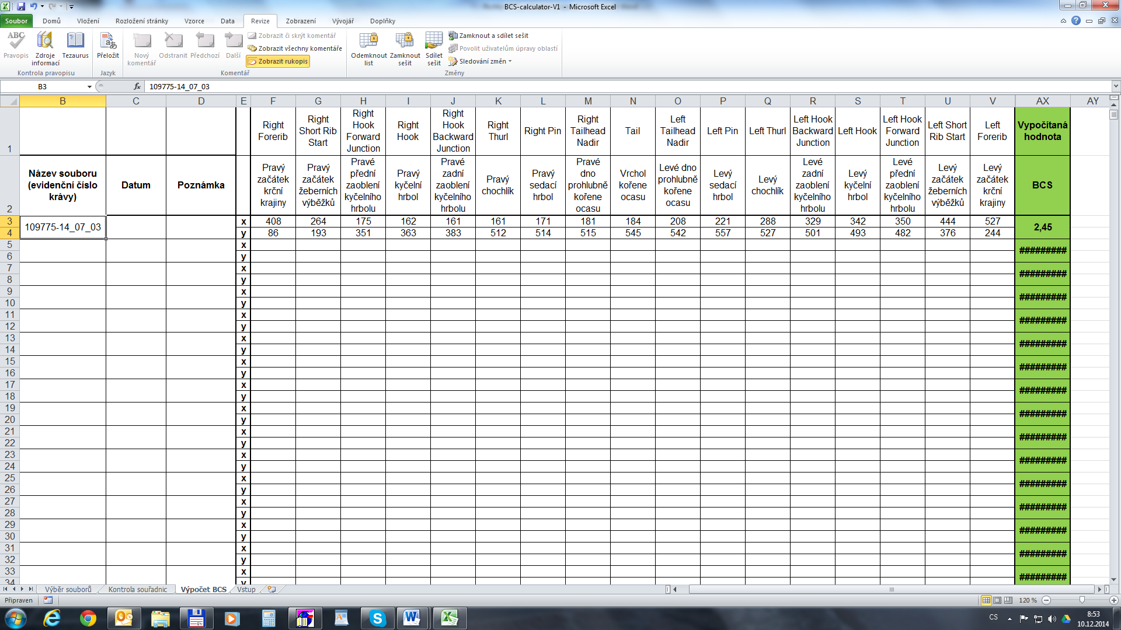This screenshot has height=630, width=1121.
Task: Click the 120 % zoom level
Action: (x=1028, y=600)
